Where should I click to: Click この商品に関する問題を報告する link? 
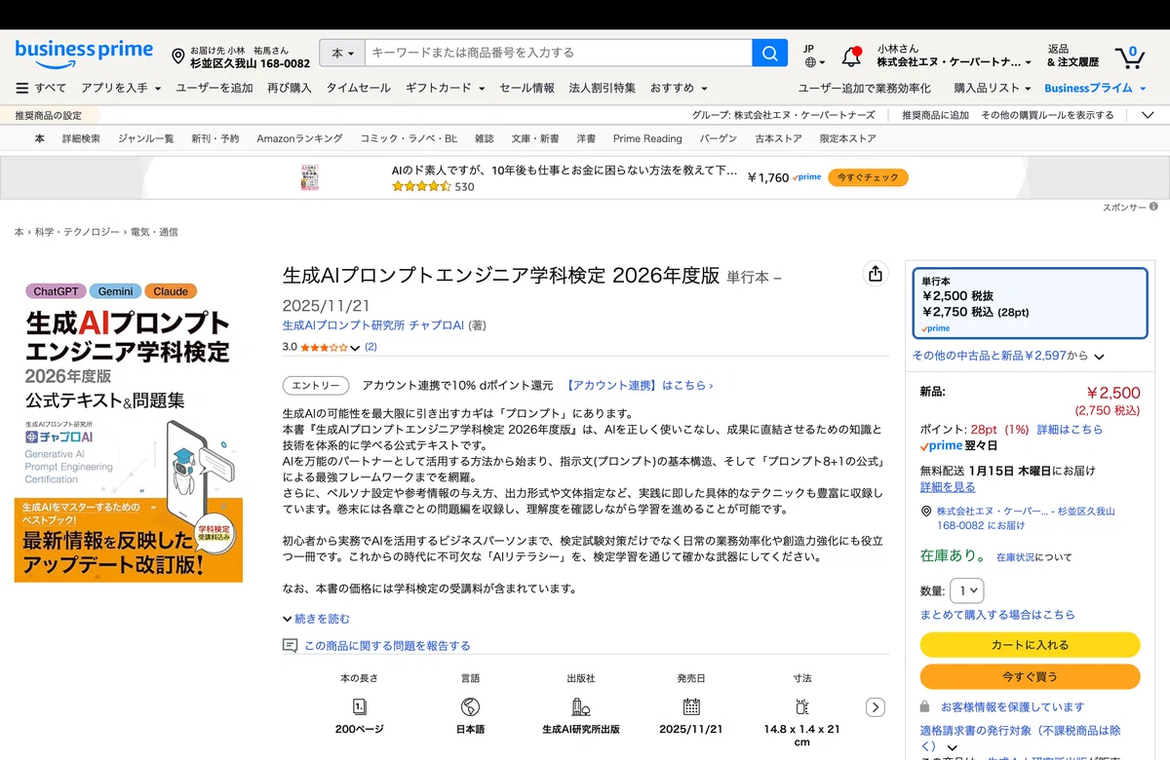387,645
